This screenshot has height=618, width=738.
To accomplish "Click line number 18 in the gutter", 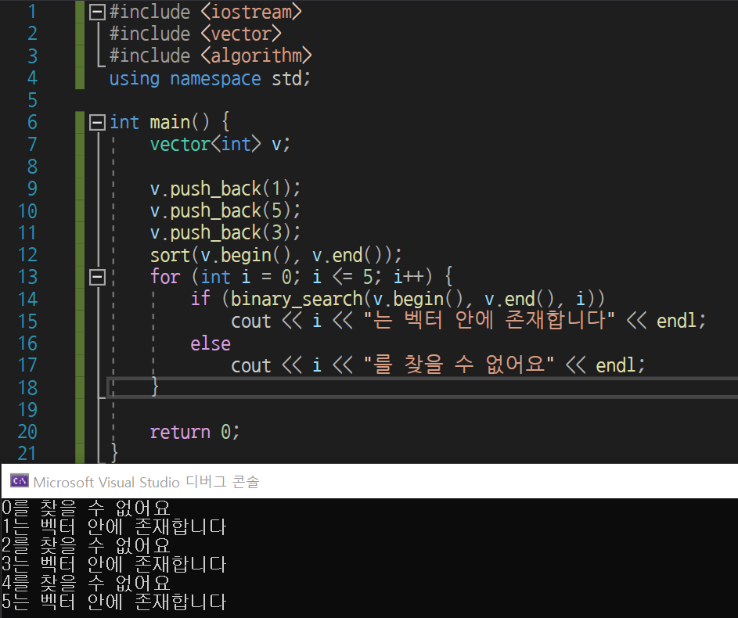I will 27,388.
